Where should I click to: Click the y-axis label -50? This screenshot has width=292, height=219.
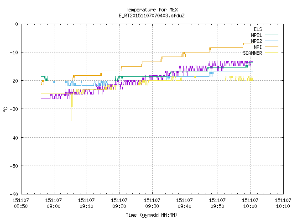click(14, 166)
